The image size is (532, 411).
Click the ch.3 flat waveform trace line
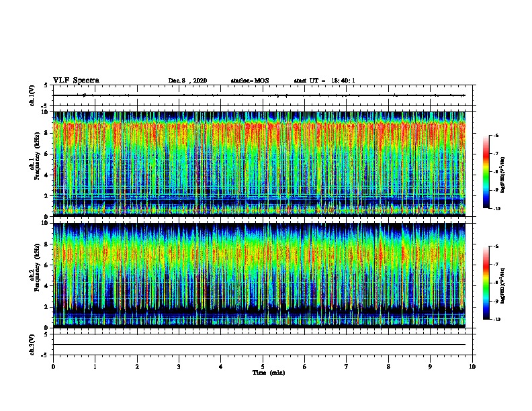pyautogui.click(x=259, y=345)
